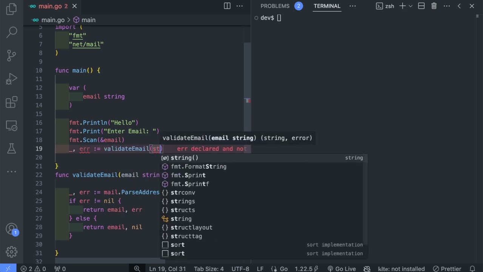The height and width of the screenshot is (272, 483).
Task: Kill terminal with the trash icon
Action: pos(434,6)
